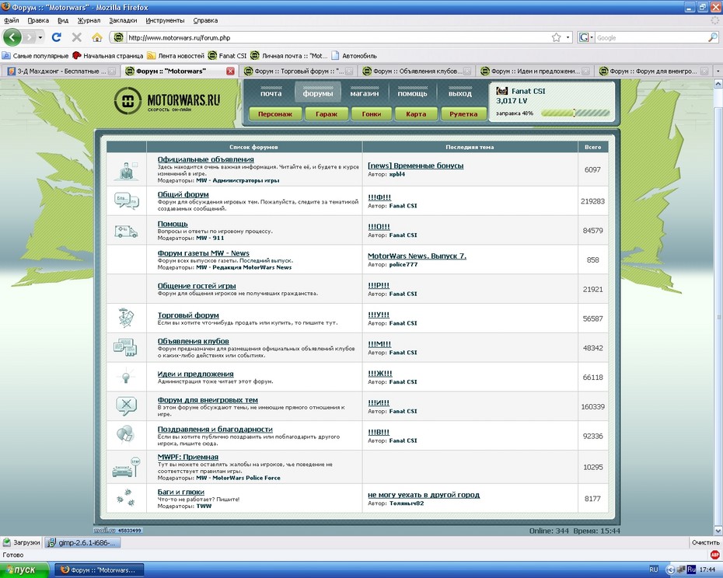Image resolution: width=723 pixels, height=578 pixels.
Task: Click the RU language indicator in tray
Action: coord(653,569)
